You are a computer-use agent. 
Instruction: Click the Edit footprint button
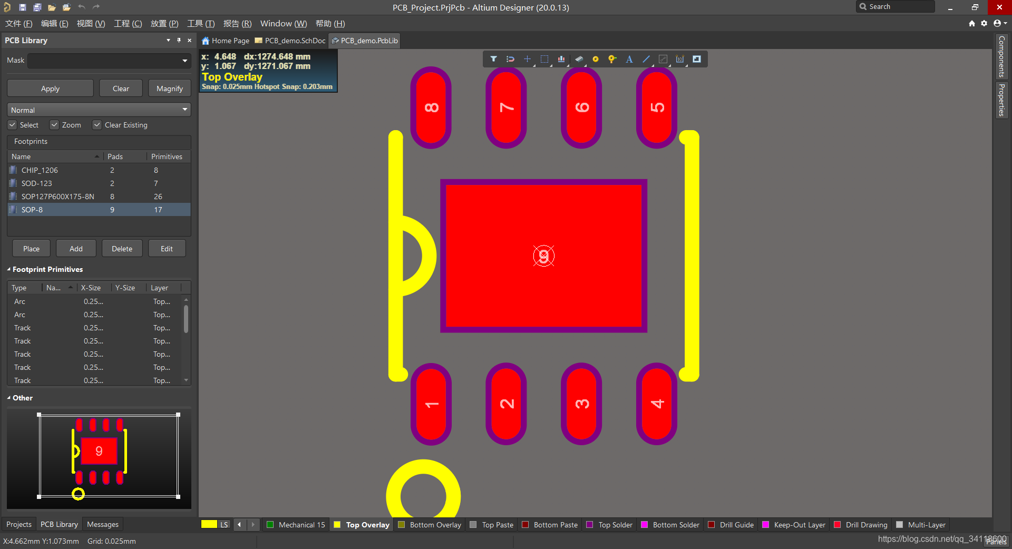167,249
